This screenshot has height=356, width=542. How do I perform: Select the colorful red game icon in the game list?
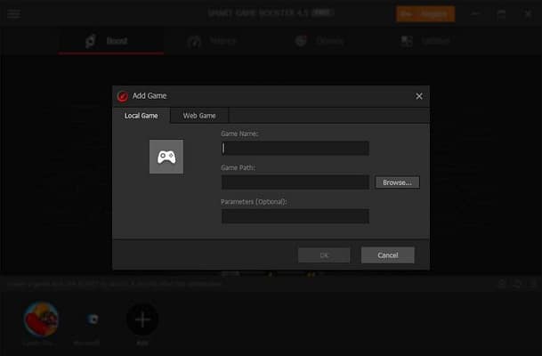(41, 319)
